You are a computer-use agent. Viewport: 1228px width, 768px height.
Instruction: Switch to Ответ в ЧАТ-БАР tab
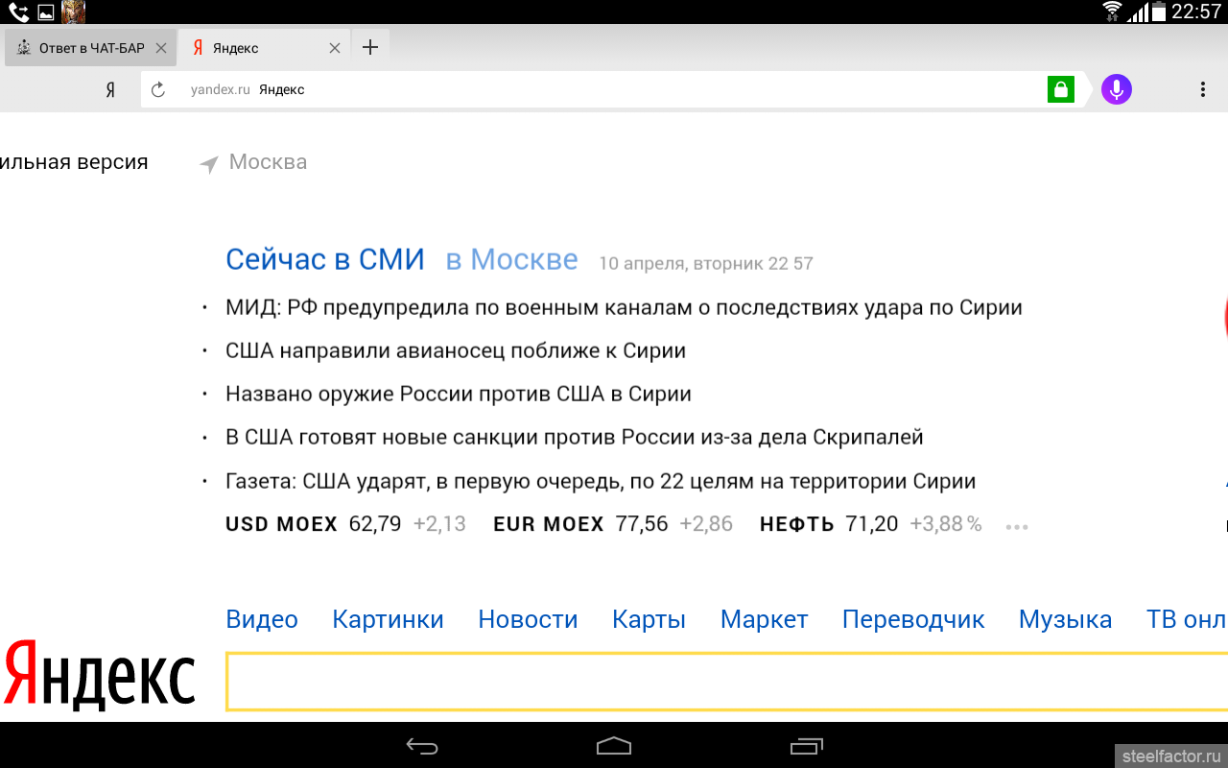click(x=90, y=48)
